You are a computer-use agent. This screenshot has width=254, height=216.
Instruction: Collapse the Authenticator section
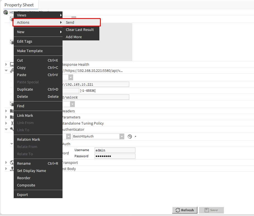click(x=6, y=129)
